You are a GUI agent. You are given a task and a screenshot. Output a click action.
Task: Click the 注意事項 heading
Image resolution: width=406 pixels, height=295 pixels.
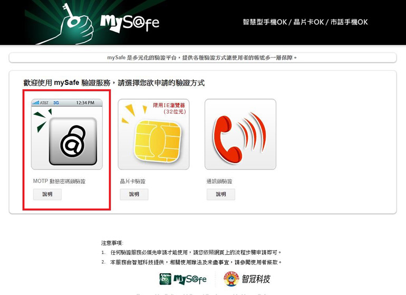coord(112,243)
